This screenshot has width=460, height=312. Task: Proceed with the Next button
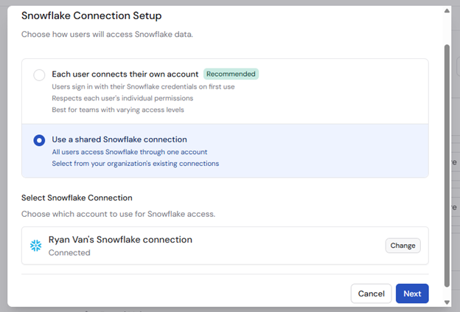(x=412, y=294)
